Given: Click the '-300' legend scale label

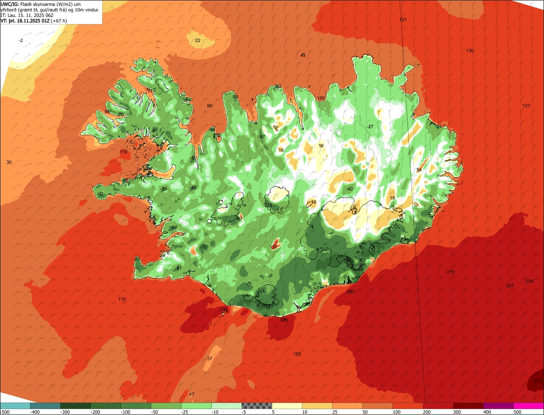Looking at the screenshot, I should click(65, 412).
